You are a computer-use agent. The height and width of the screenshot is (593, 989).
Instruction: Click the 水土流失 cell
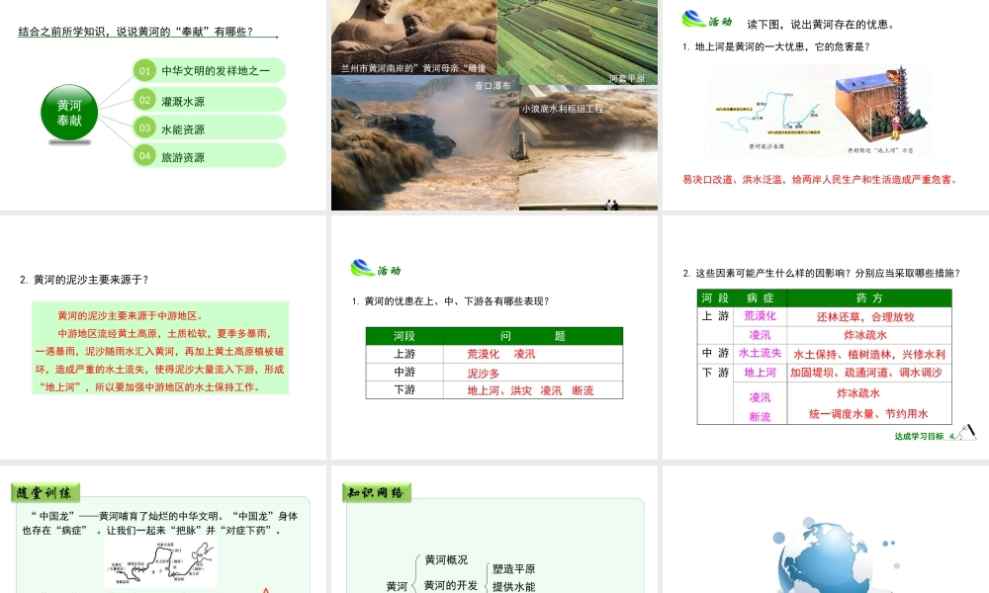tap(760, 354)
